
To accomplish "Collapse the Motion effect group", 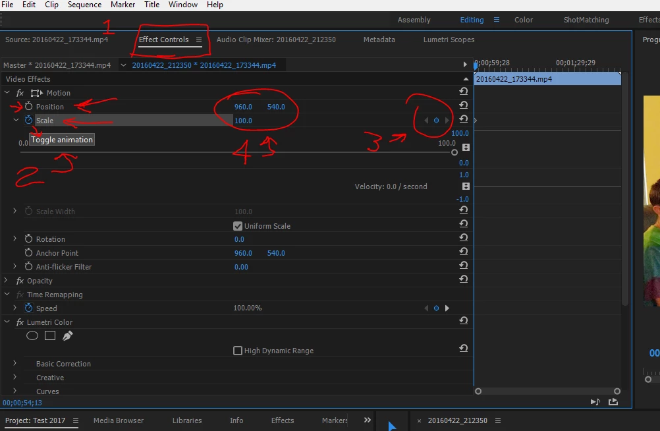I will (x=7, y=92).
